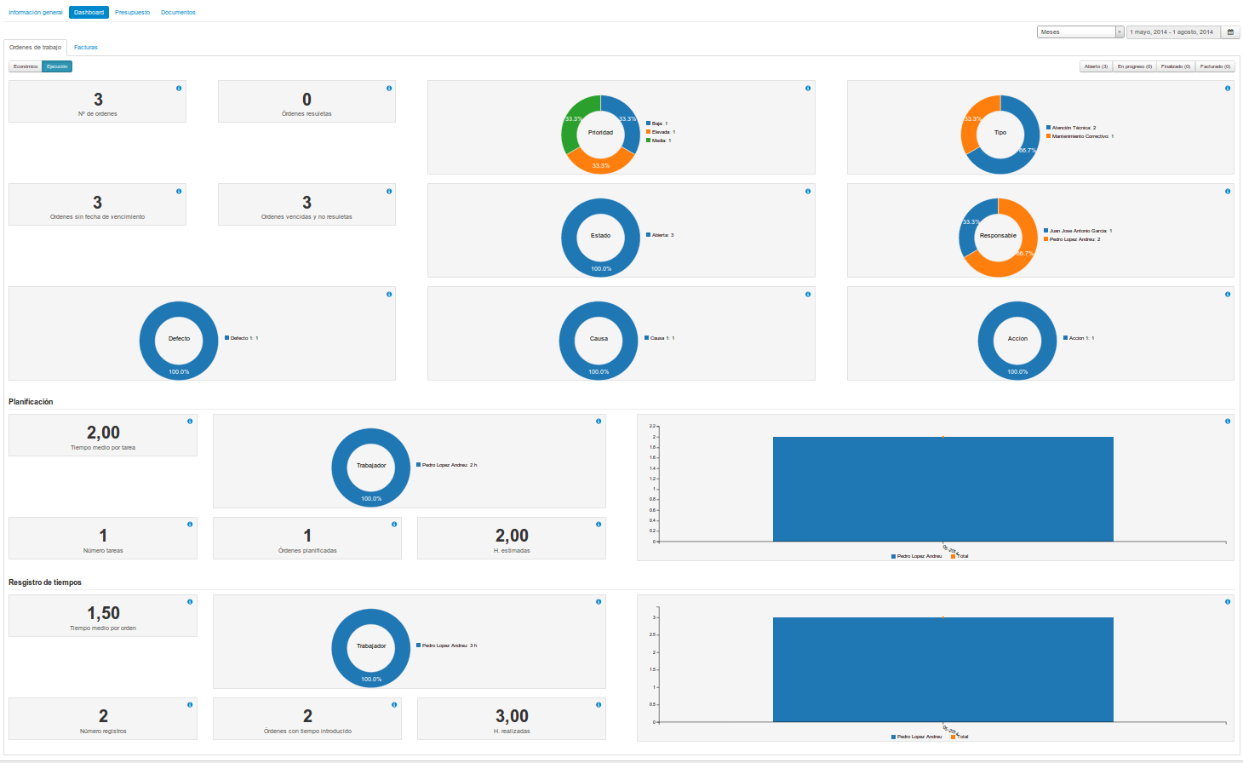The image size is (1243, 763).
Task: Click Abierta: 3 legend in Estado chart
Action: click(660, 235)
